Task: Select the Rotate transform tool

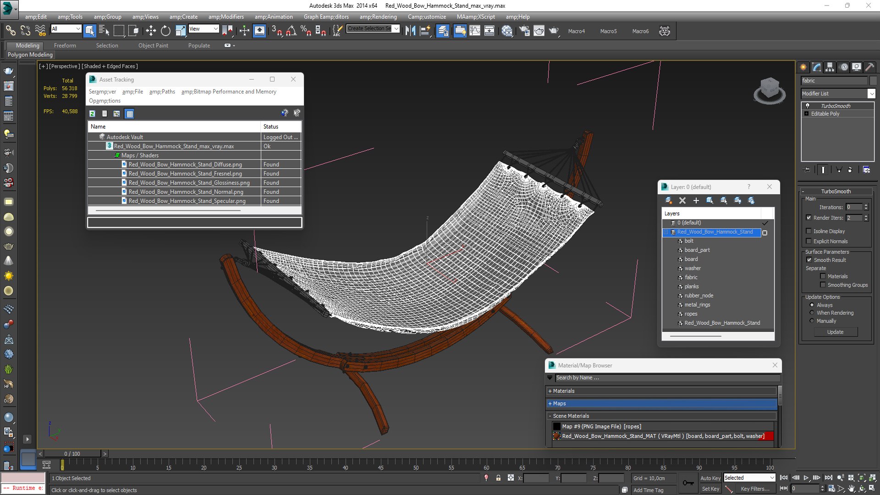Action: click(165, 31)
